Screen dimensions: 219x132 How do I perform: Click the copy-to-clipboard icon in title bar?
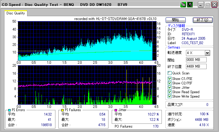[x=183, y=5]
